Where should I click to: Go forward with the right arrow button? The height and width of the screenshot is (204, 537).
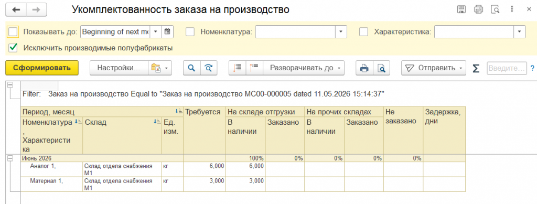pyautogui.click(x=36, y=10)
